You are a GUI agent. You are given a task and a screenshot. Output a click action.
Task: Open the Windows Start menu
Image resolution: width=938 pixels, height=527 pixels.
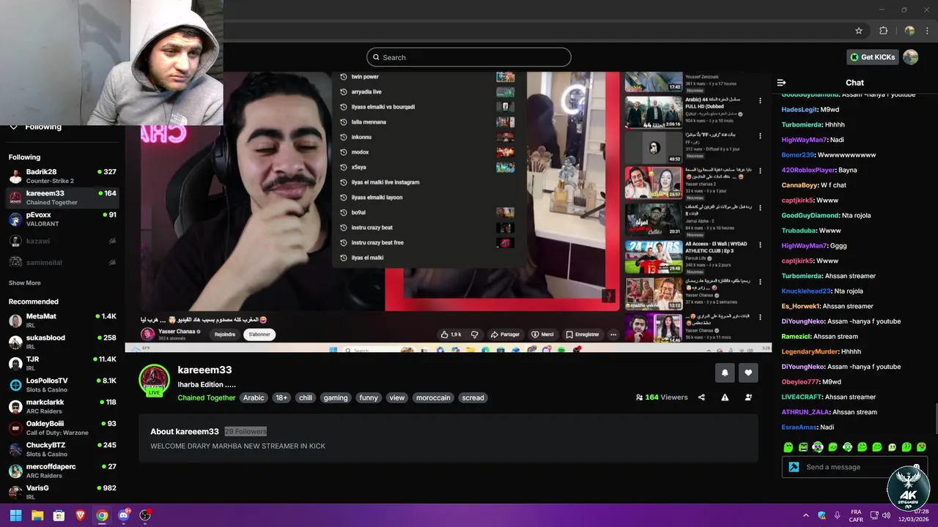coord(15,515)
